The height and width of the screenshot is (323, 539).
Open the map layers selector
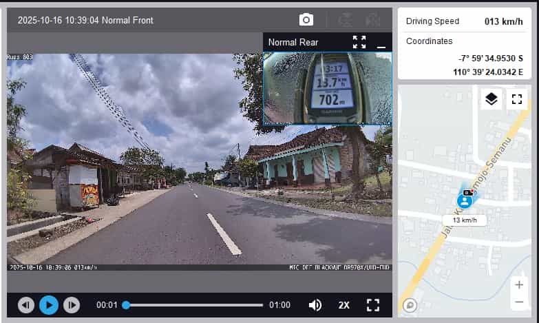[x=491, y=99]
